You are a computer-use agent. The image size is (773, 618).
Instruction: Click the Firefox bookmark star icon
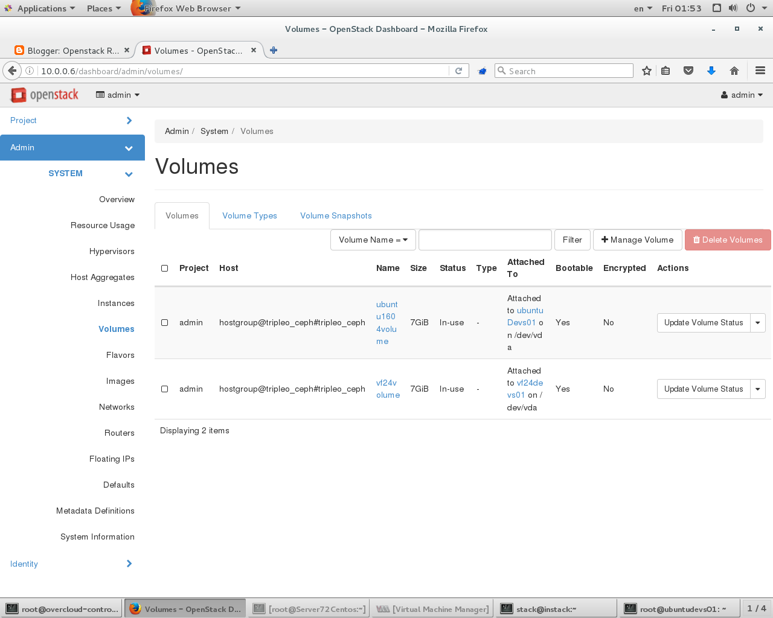click(x=646, y=71)
